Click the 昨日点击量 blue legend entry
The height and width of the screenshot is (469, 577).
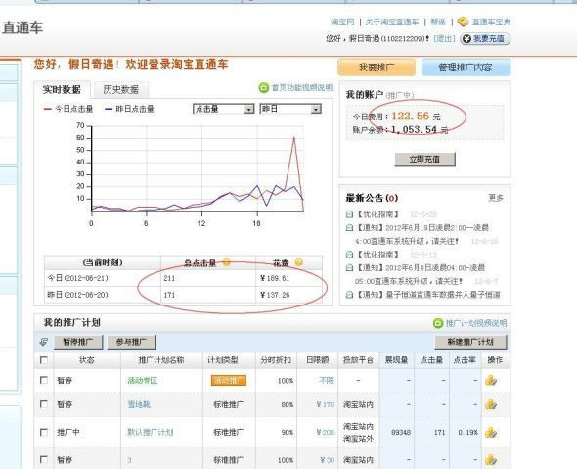pyautogui.click(x=129, y=109)
